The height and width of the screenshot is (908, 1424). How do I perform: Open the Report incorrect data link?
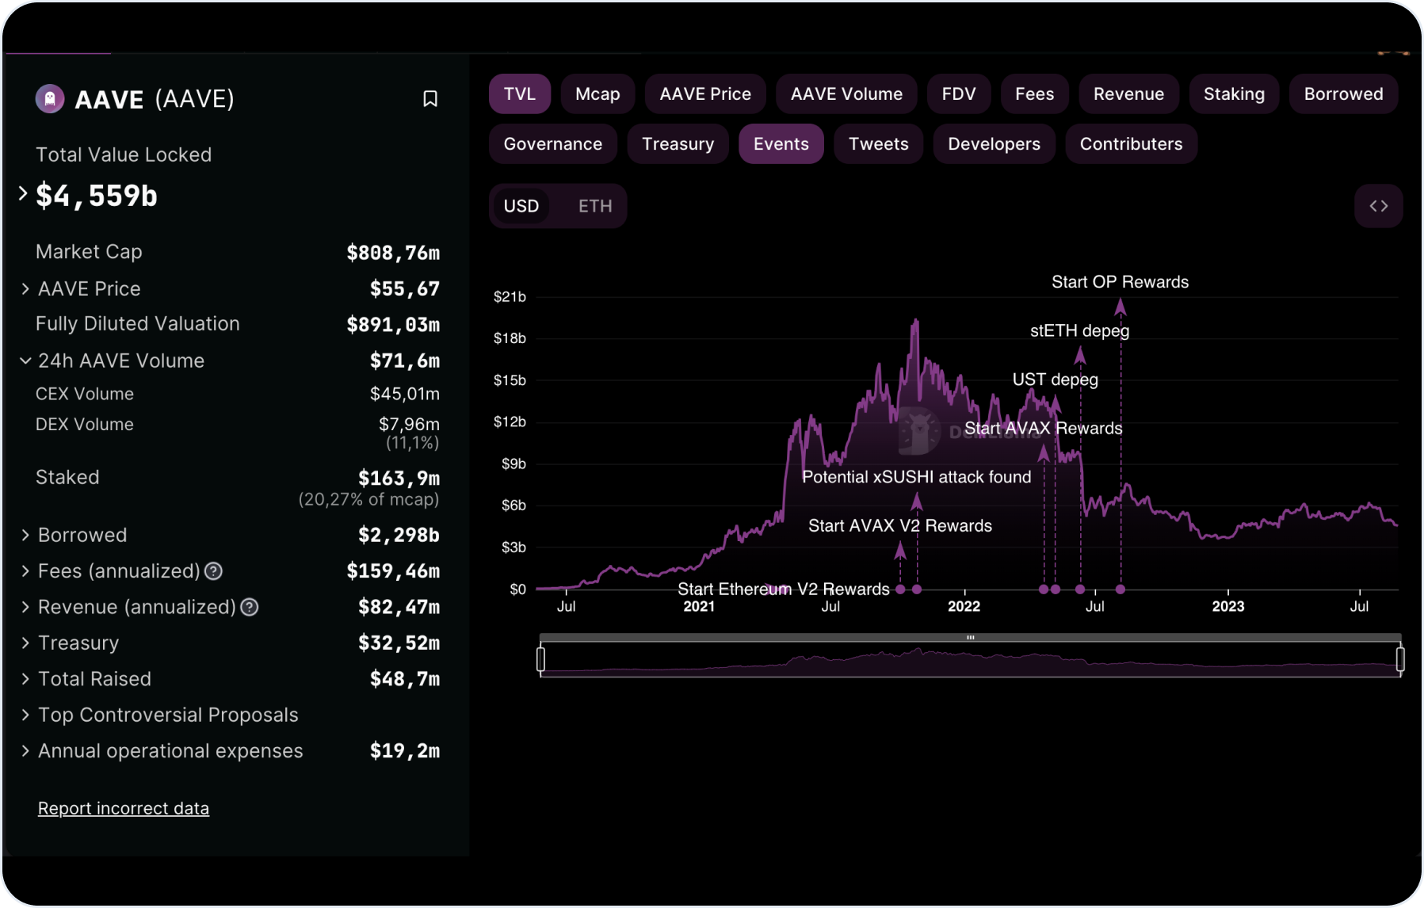pyautogui.click(x=124, y=809)
